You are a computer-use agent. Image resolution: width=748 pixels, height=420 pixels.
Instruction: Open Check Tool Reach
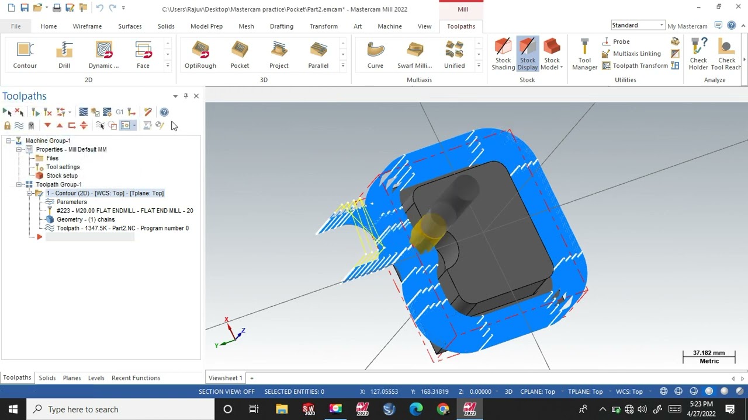(726, 55)
